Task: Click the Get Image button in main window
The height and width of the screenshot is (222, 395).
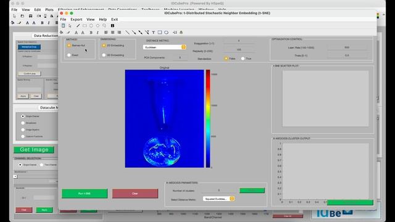Action: pos(34,150)
